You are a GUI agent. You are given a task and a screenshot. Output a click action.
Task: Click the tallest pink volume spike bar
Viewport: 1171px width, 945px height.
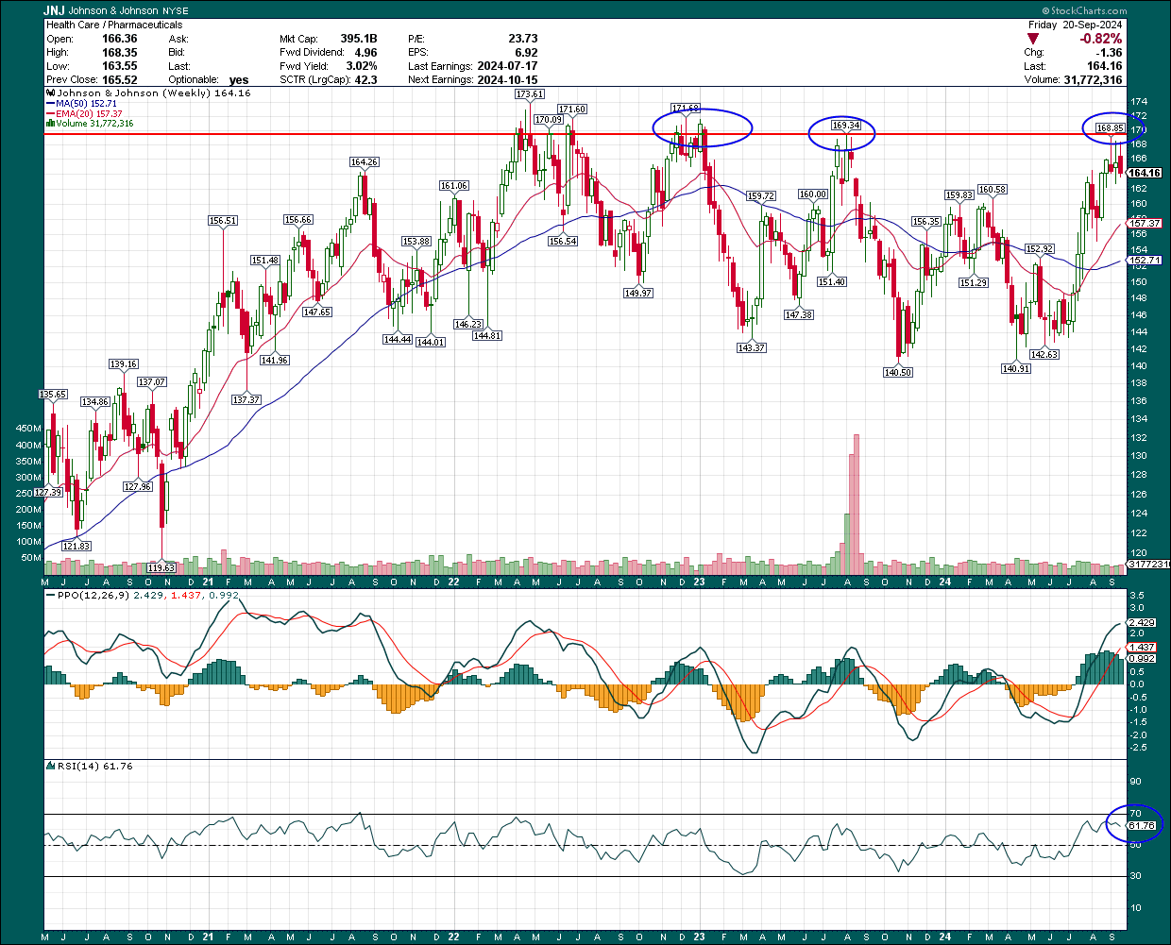click(857, 504)
